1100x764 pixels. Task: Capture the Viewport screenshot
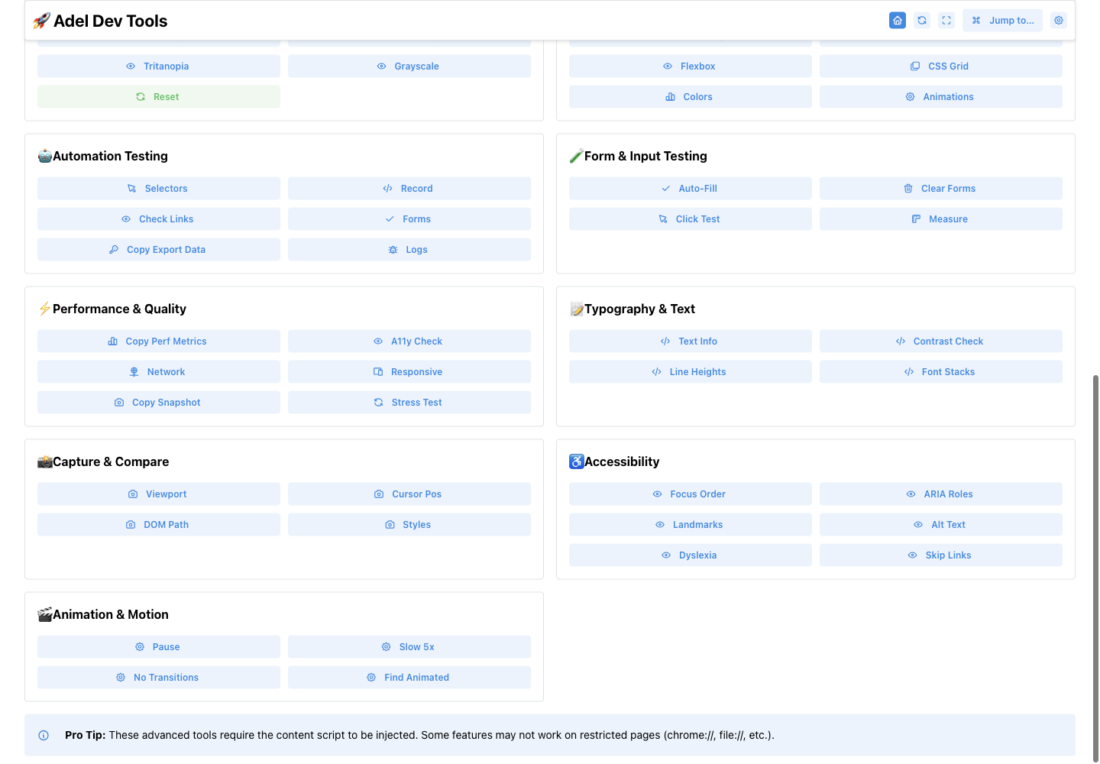coord(159,494)
